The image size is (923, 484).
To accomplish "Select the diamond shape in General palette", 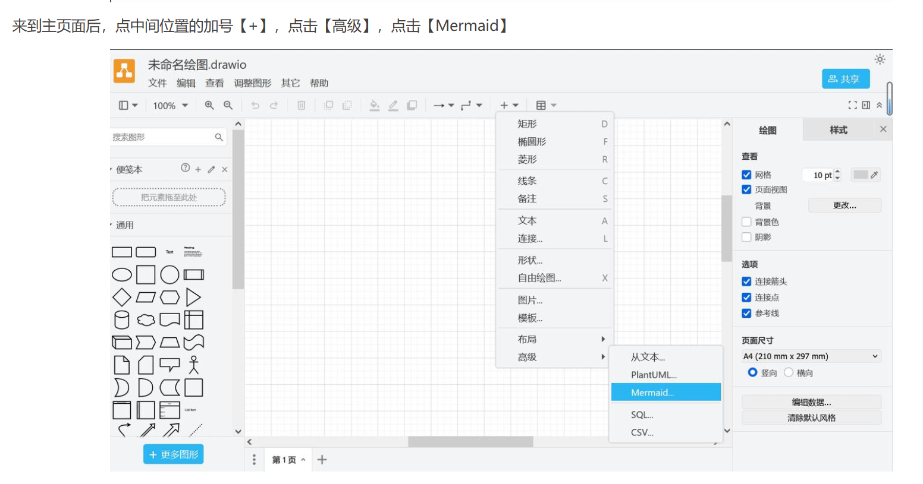I will click(x=122, y=298).
